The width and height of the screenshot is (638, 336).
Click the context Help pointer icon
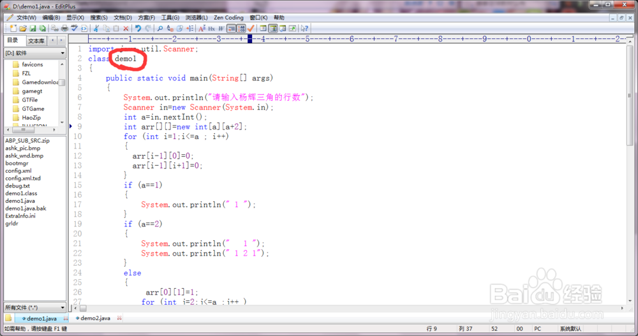304,28
